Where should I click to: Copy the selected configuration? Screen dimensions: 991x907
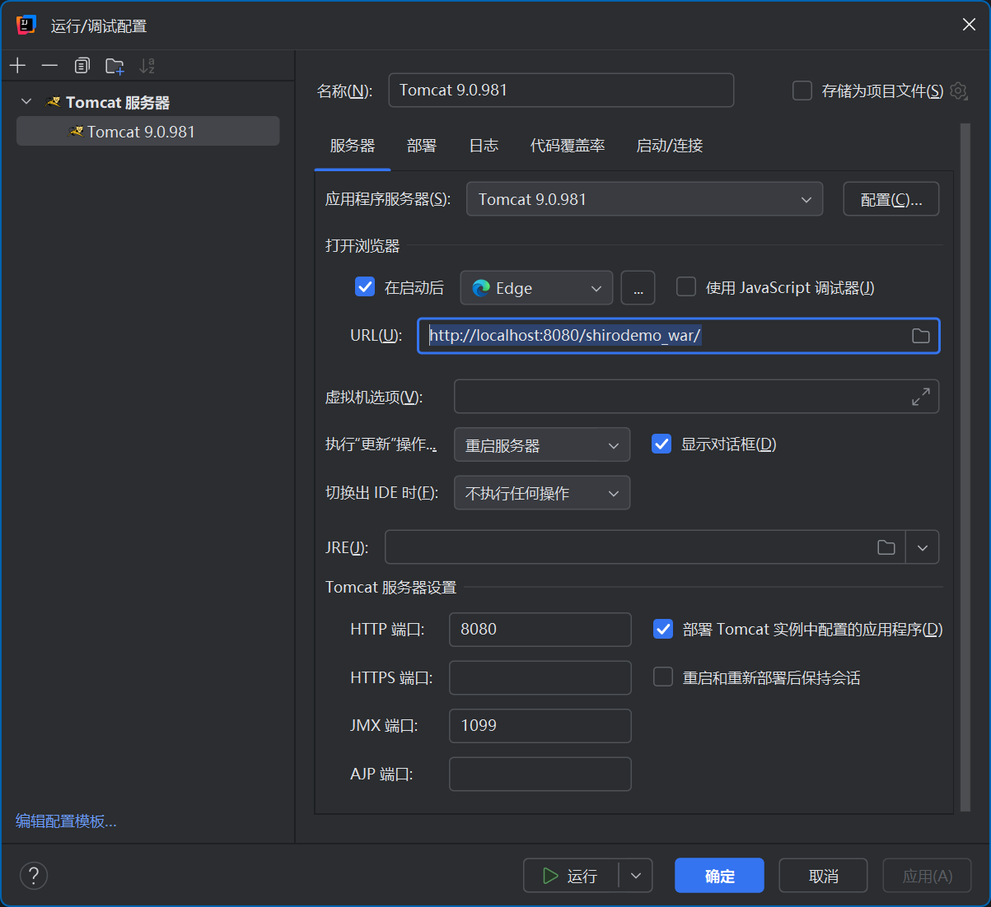[82, 66]
